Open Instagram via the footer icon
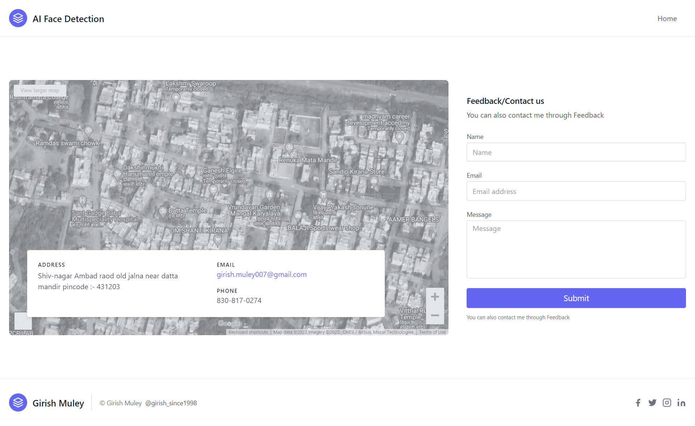The width and height of the screenshot is (695, 426). coord(667,402)
